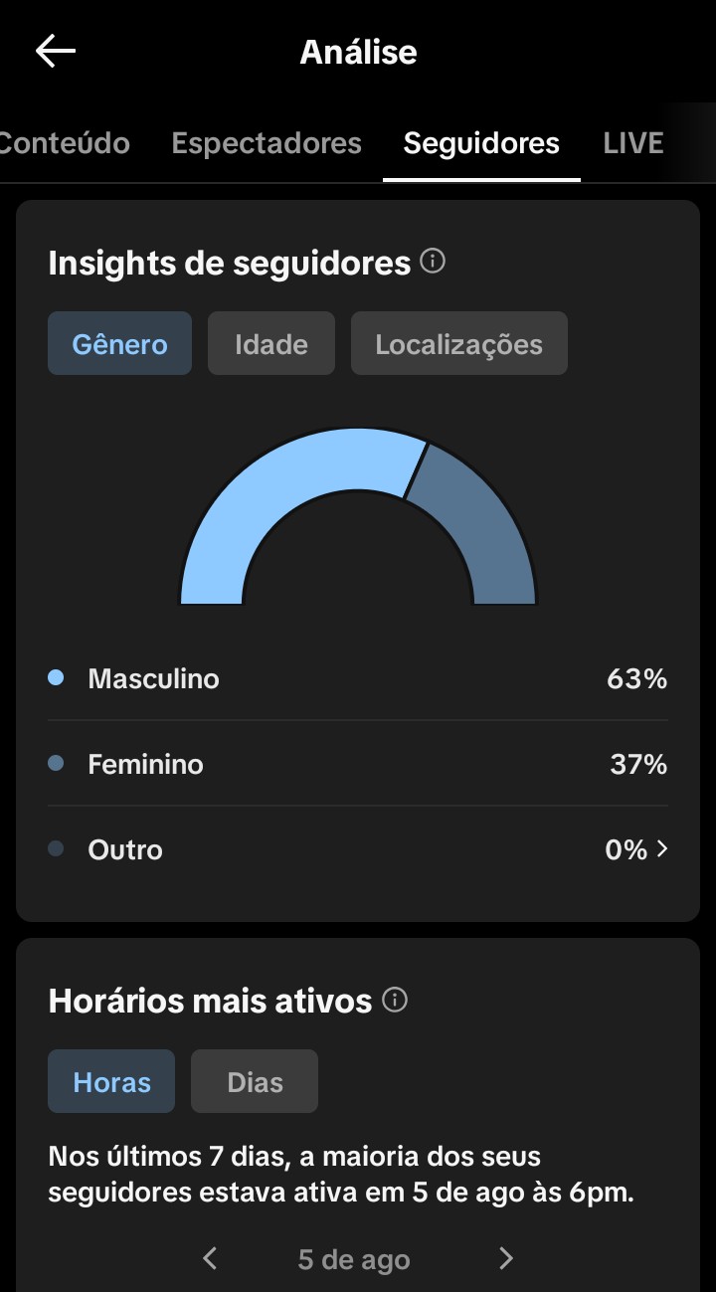Switch to the LIVE tab
This screenshot has width=716, height=1292.
click(633, 143)
